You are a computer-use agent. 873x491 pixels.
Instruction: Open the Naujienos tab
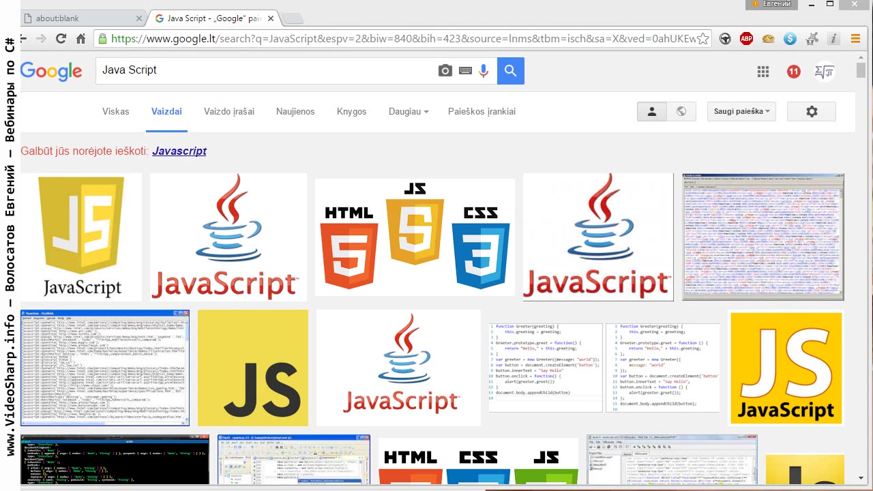[295, 111]
